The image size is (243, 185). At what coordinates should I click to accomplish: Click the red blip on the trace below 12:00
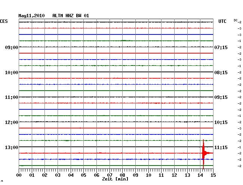click(x=80, y=128)
